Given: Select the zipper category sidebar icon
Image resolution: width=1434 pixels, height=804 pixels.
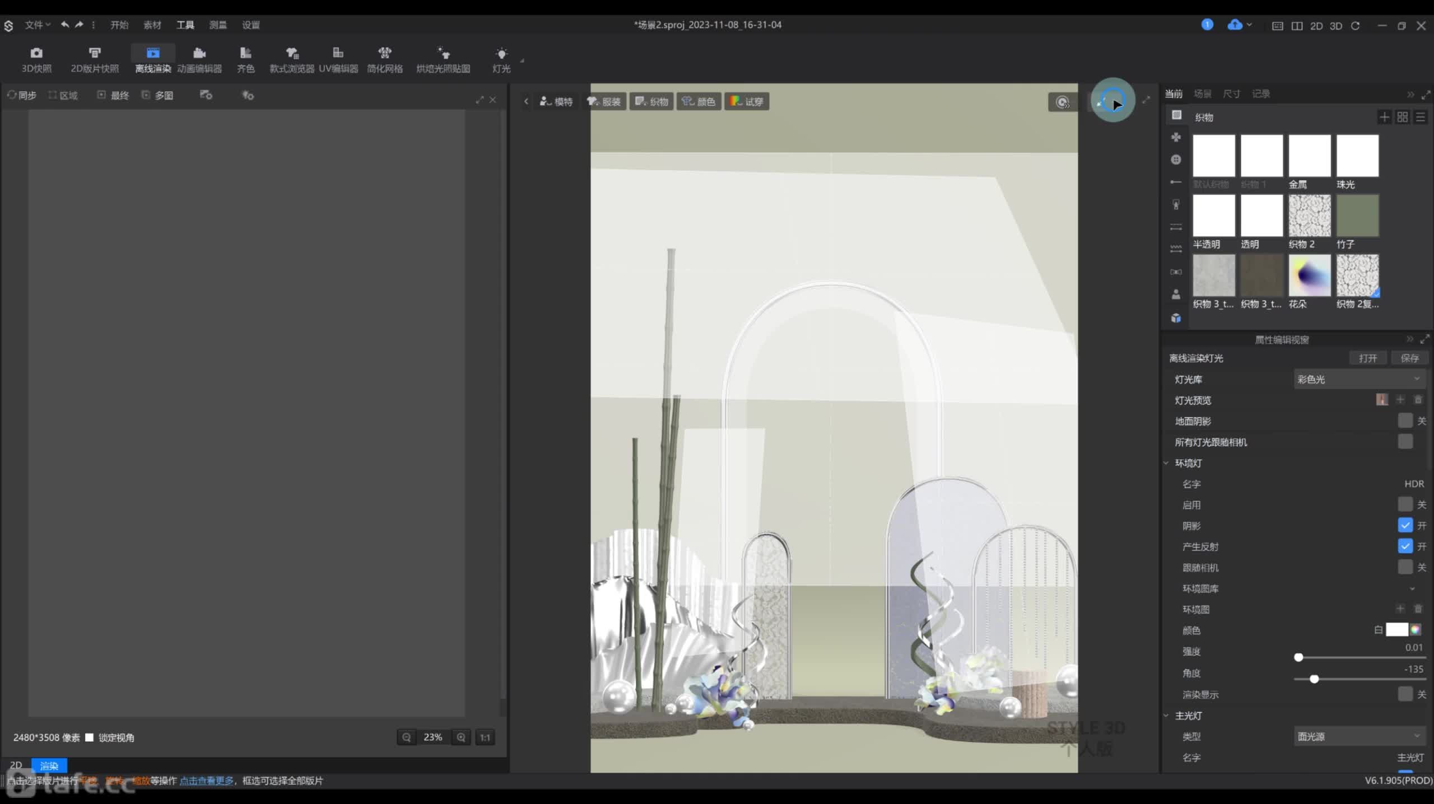Looking at the screenshot, I should tap(1176, 204).
